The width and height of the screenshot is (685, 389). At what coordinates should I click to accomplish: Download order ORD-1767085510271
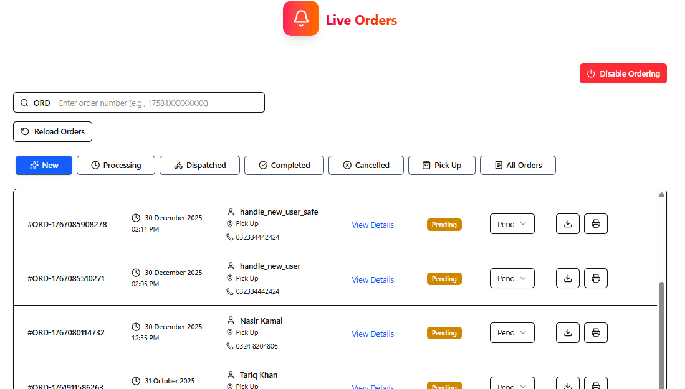pos(567,278)
